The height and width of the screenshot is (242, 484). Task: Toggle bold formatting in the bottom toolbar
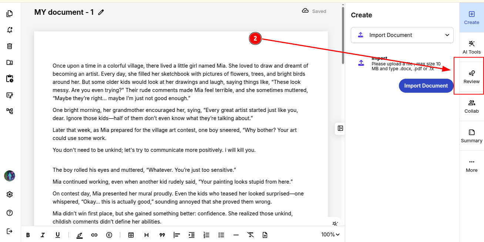point(28,235)
